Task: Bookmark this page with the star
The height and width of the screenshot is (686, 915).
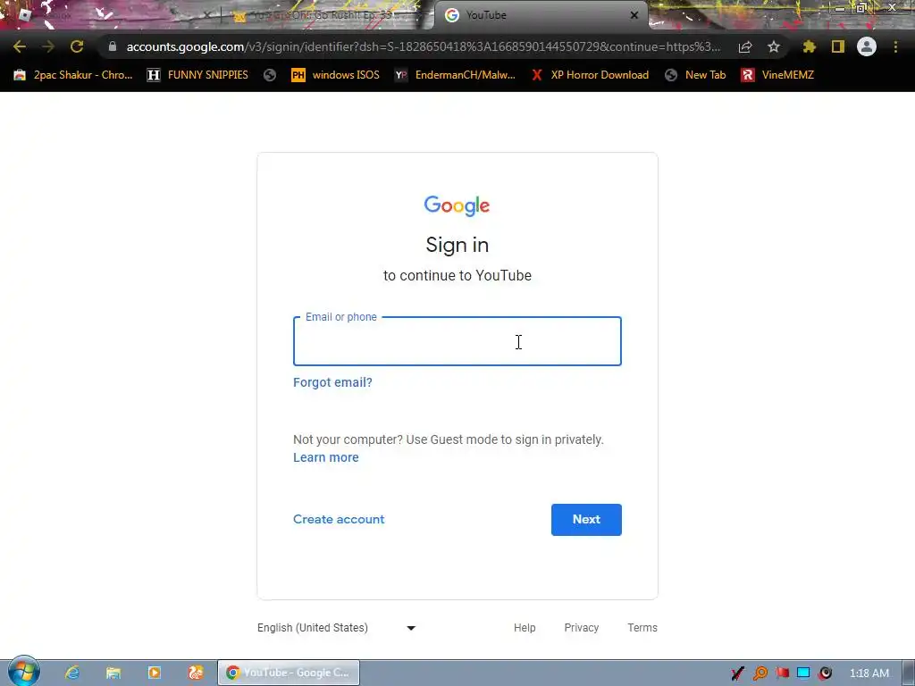Action: coord(774,46)
